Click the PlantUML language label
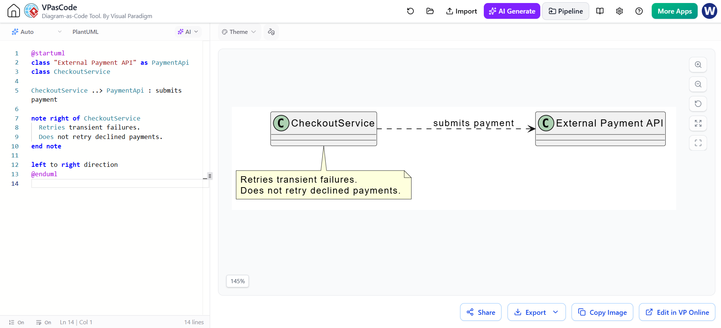This screenshot has width=721, height=328. [85, 32]
